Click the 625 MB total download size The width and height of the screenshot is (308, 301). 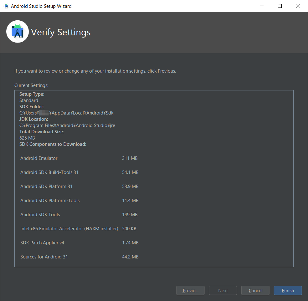click(27, 138)
